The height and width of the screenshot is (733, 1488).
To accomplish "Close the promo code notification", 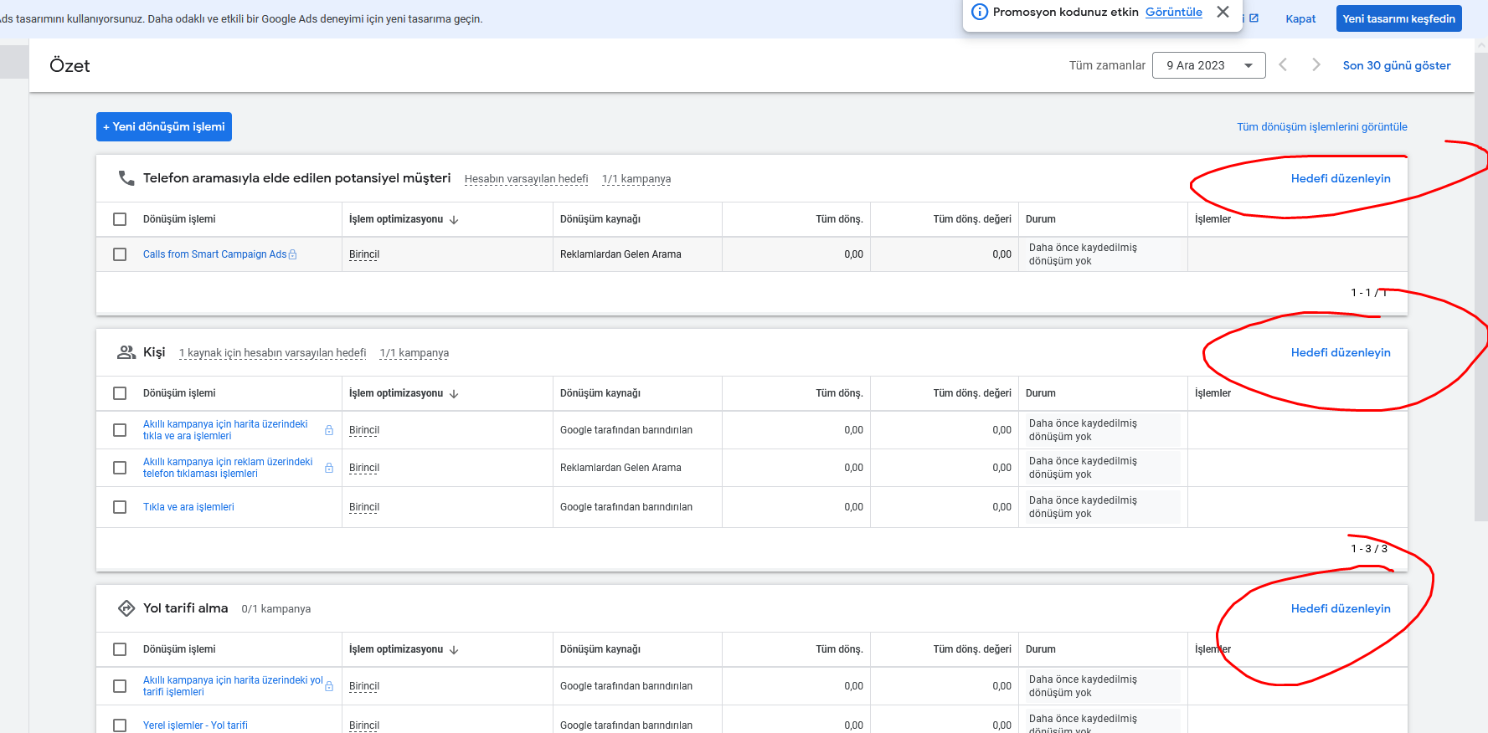I will point(1223,12).
